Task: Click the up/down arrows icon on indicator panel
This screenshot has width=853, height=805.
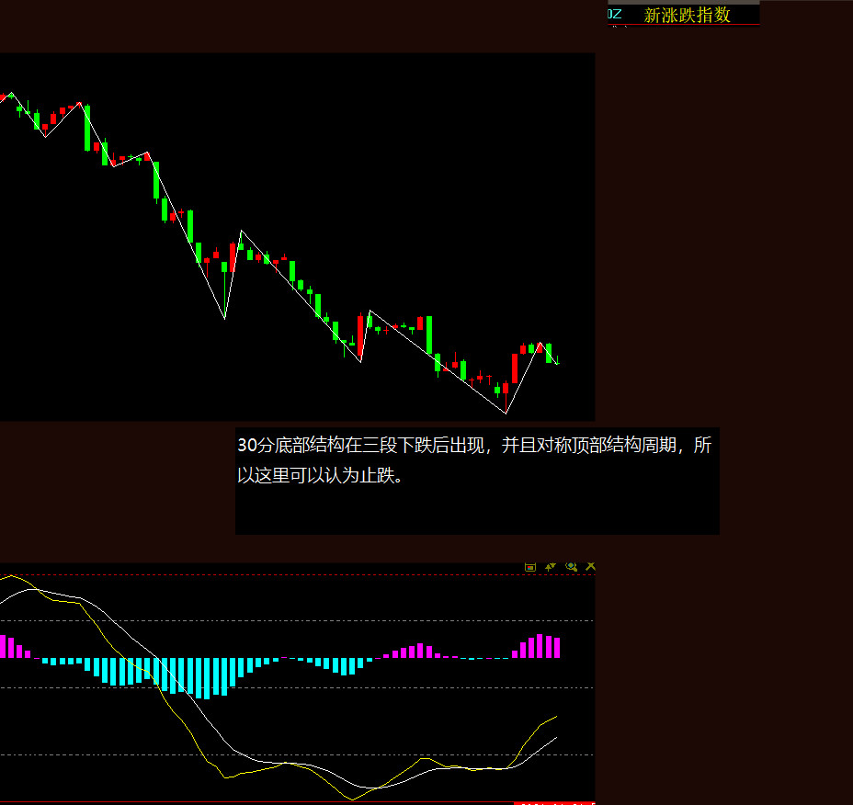Action: pos(551,567)
